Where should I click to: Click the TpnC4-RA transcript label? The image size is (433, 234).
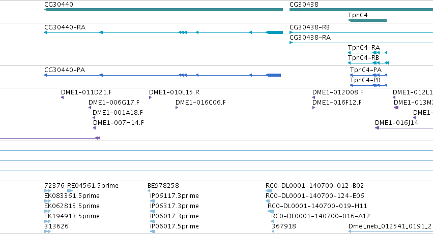point(364,48)
